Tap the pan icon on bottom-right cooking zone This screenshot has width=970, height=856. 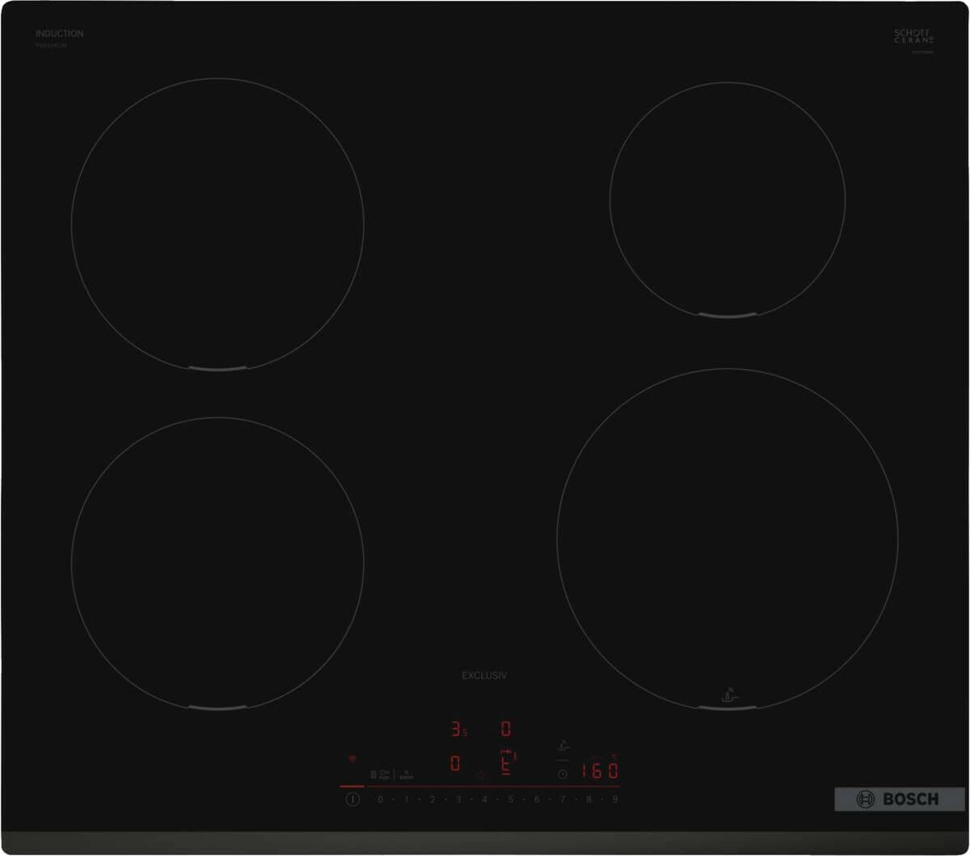tap(727, 694)
